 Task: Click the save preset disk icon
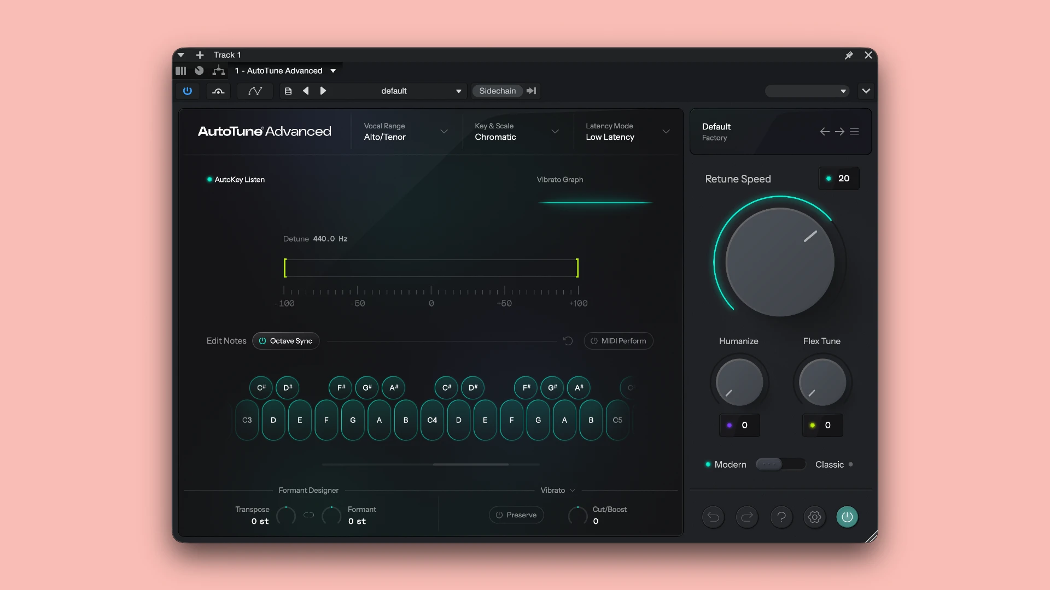(288, 91)
